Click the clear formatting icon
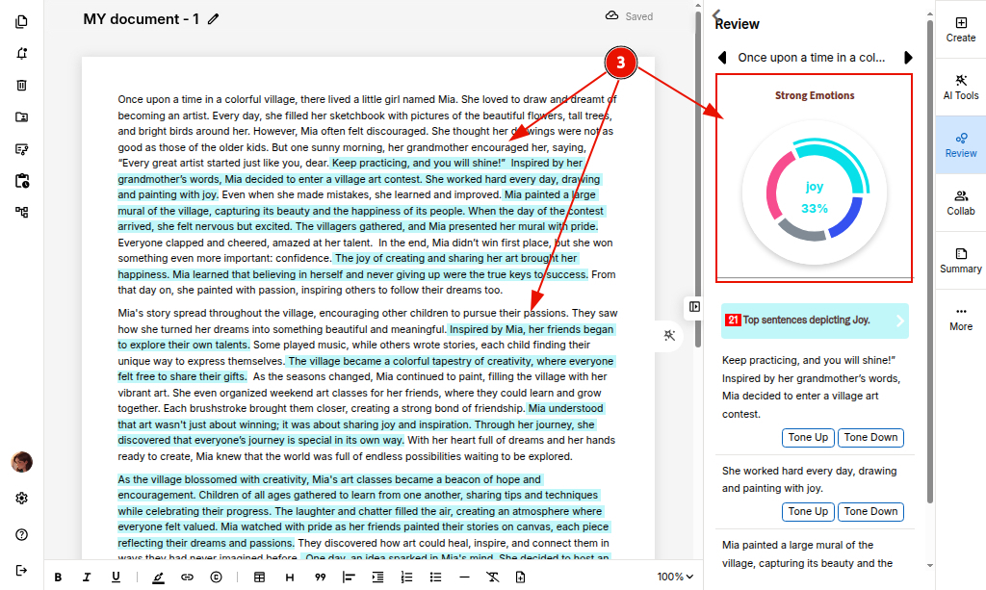 click(492, 577)
